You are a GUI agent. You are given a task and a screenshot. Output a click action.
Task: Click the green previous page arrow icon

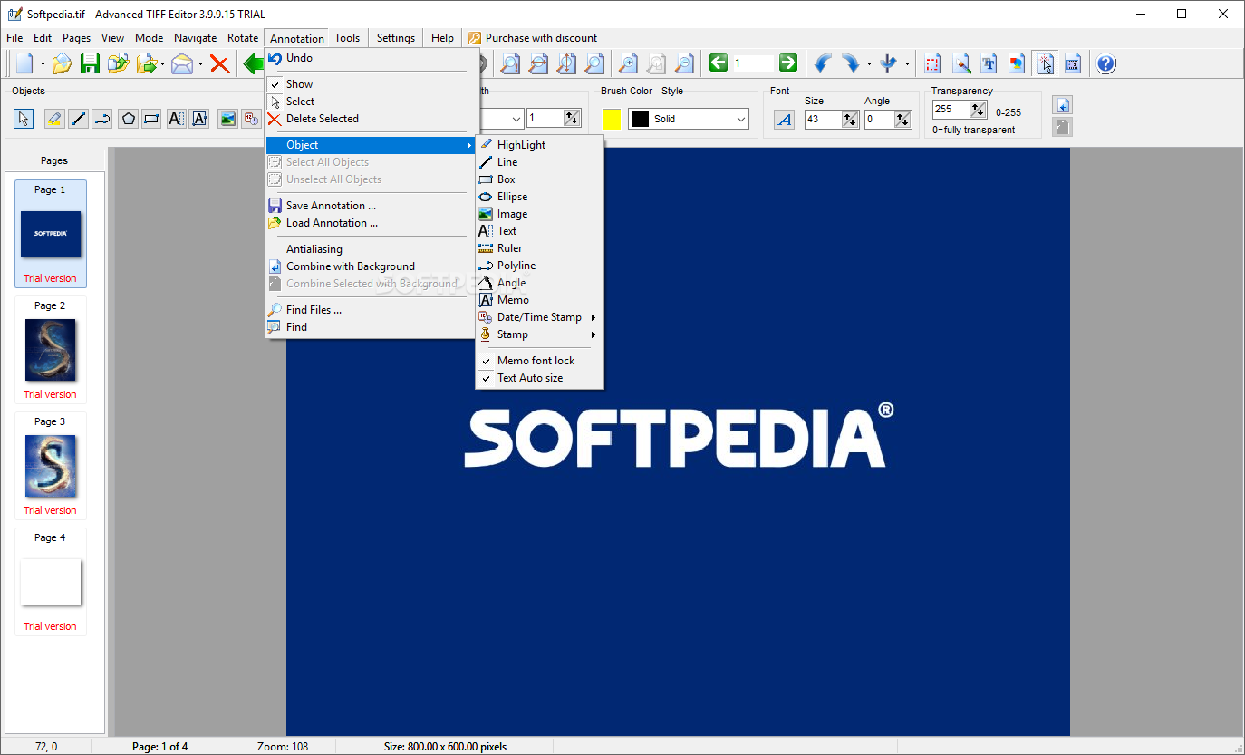[x=719, y=63]
